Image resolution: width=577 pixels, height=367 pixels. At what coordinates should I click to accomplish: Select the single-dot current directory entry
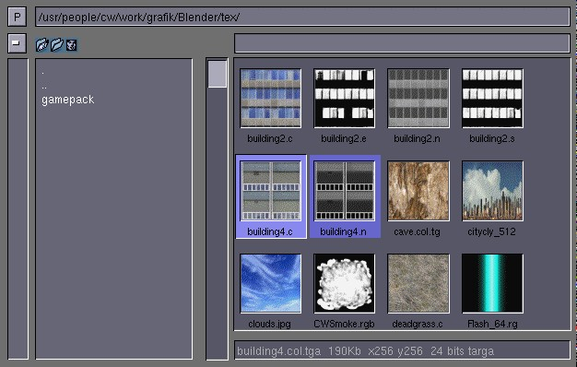pyautogui.click(x=43, y=73)
